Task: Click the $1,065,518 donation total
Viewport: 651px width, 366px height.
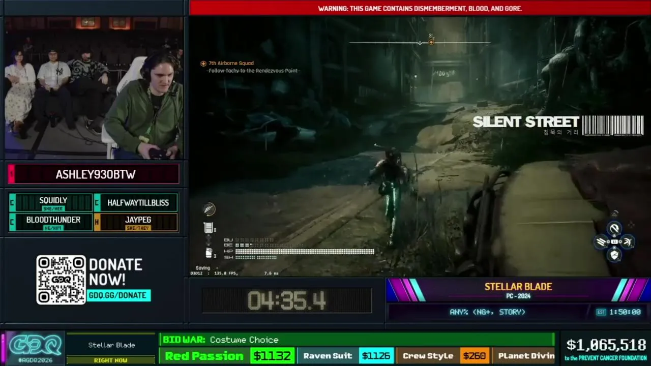Action: tap(606, 345)
